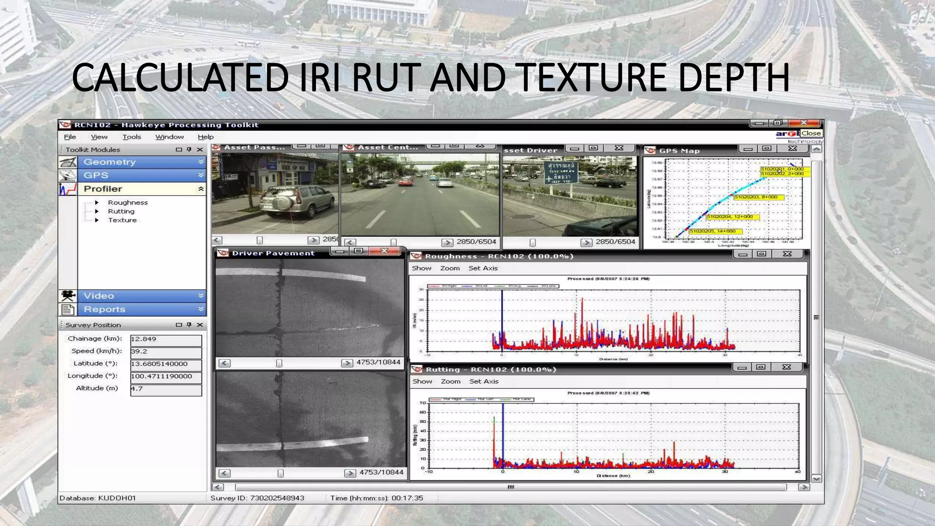
Task: Step Driver Pavement upper view forward
Action: pos(347,363)
